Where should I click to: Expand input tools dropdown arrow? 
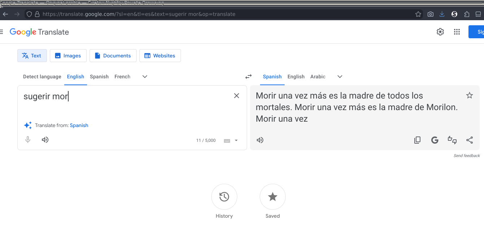236,140
